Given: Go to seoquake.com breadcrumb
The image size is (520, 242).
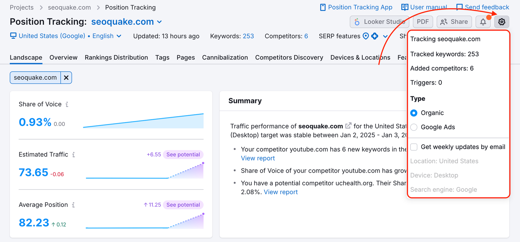Looking at the screenshot, I should [x=69, y=7].
